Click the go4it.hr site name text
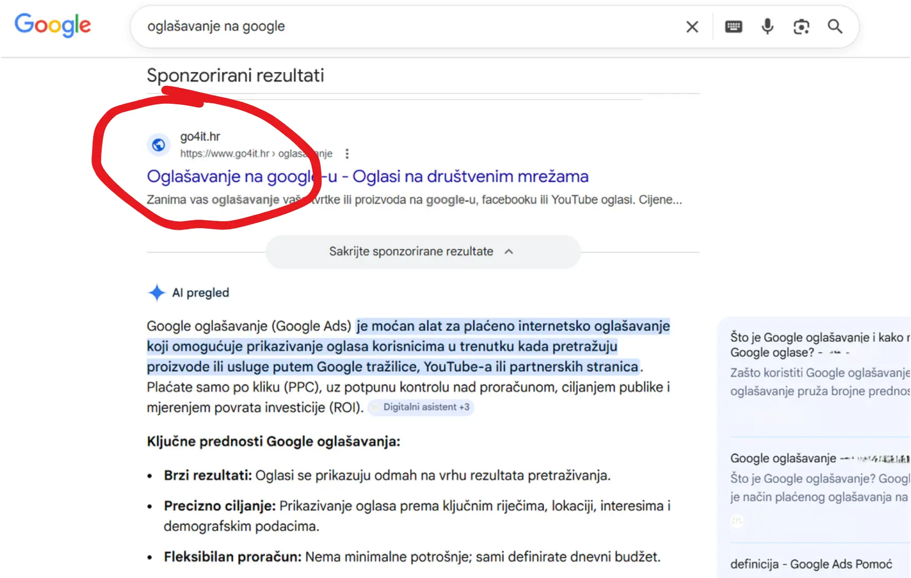The image size is (911, 578). pyautogui.click(x=200, y=137)
